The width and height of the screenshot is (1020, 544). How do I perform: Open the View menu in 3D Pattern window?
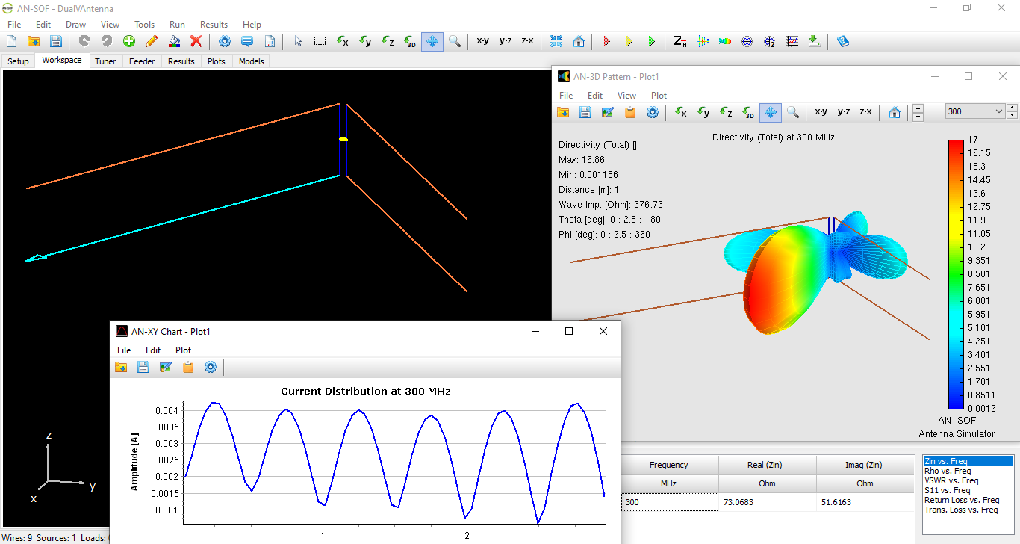[627, 96]
